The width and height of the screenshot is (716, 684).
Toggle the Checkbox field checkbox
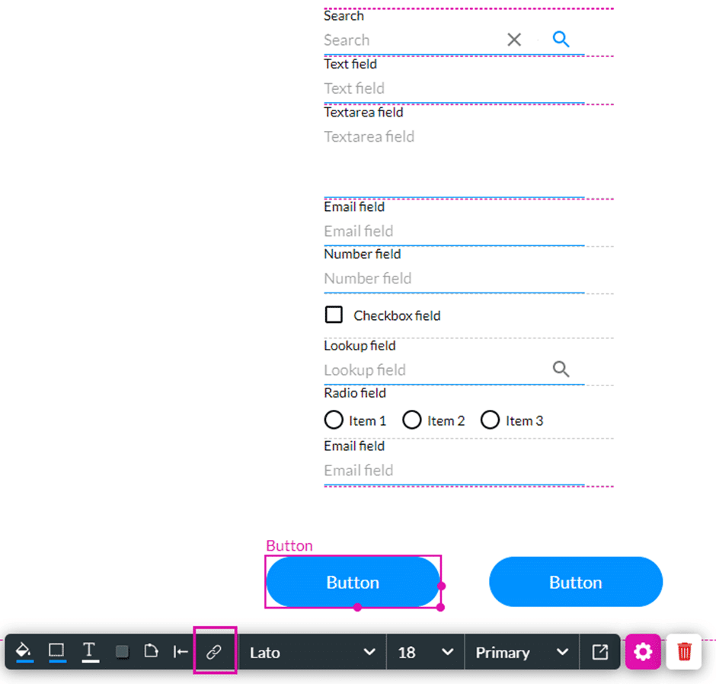333,315
